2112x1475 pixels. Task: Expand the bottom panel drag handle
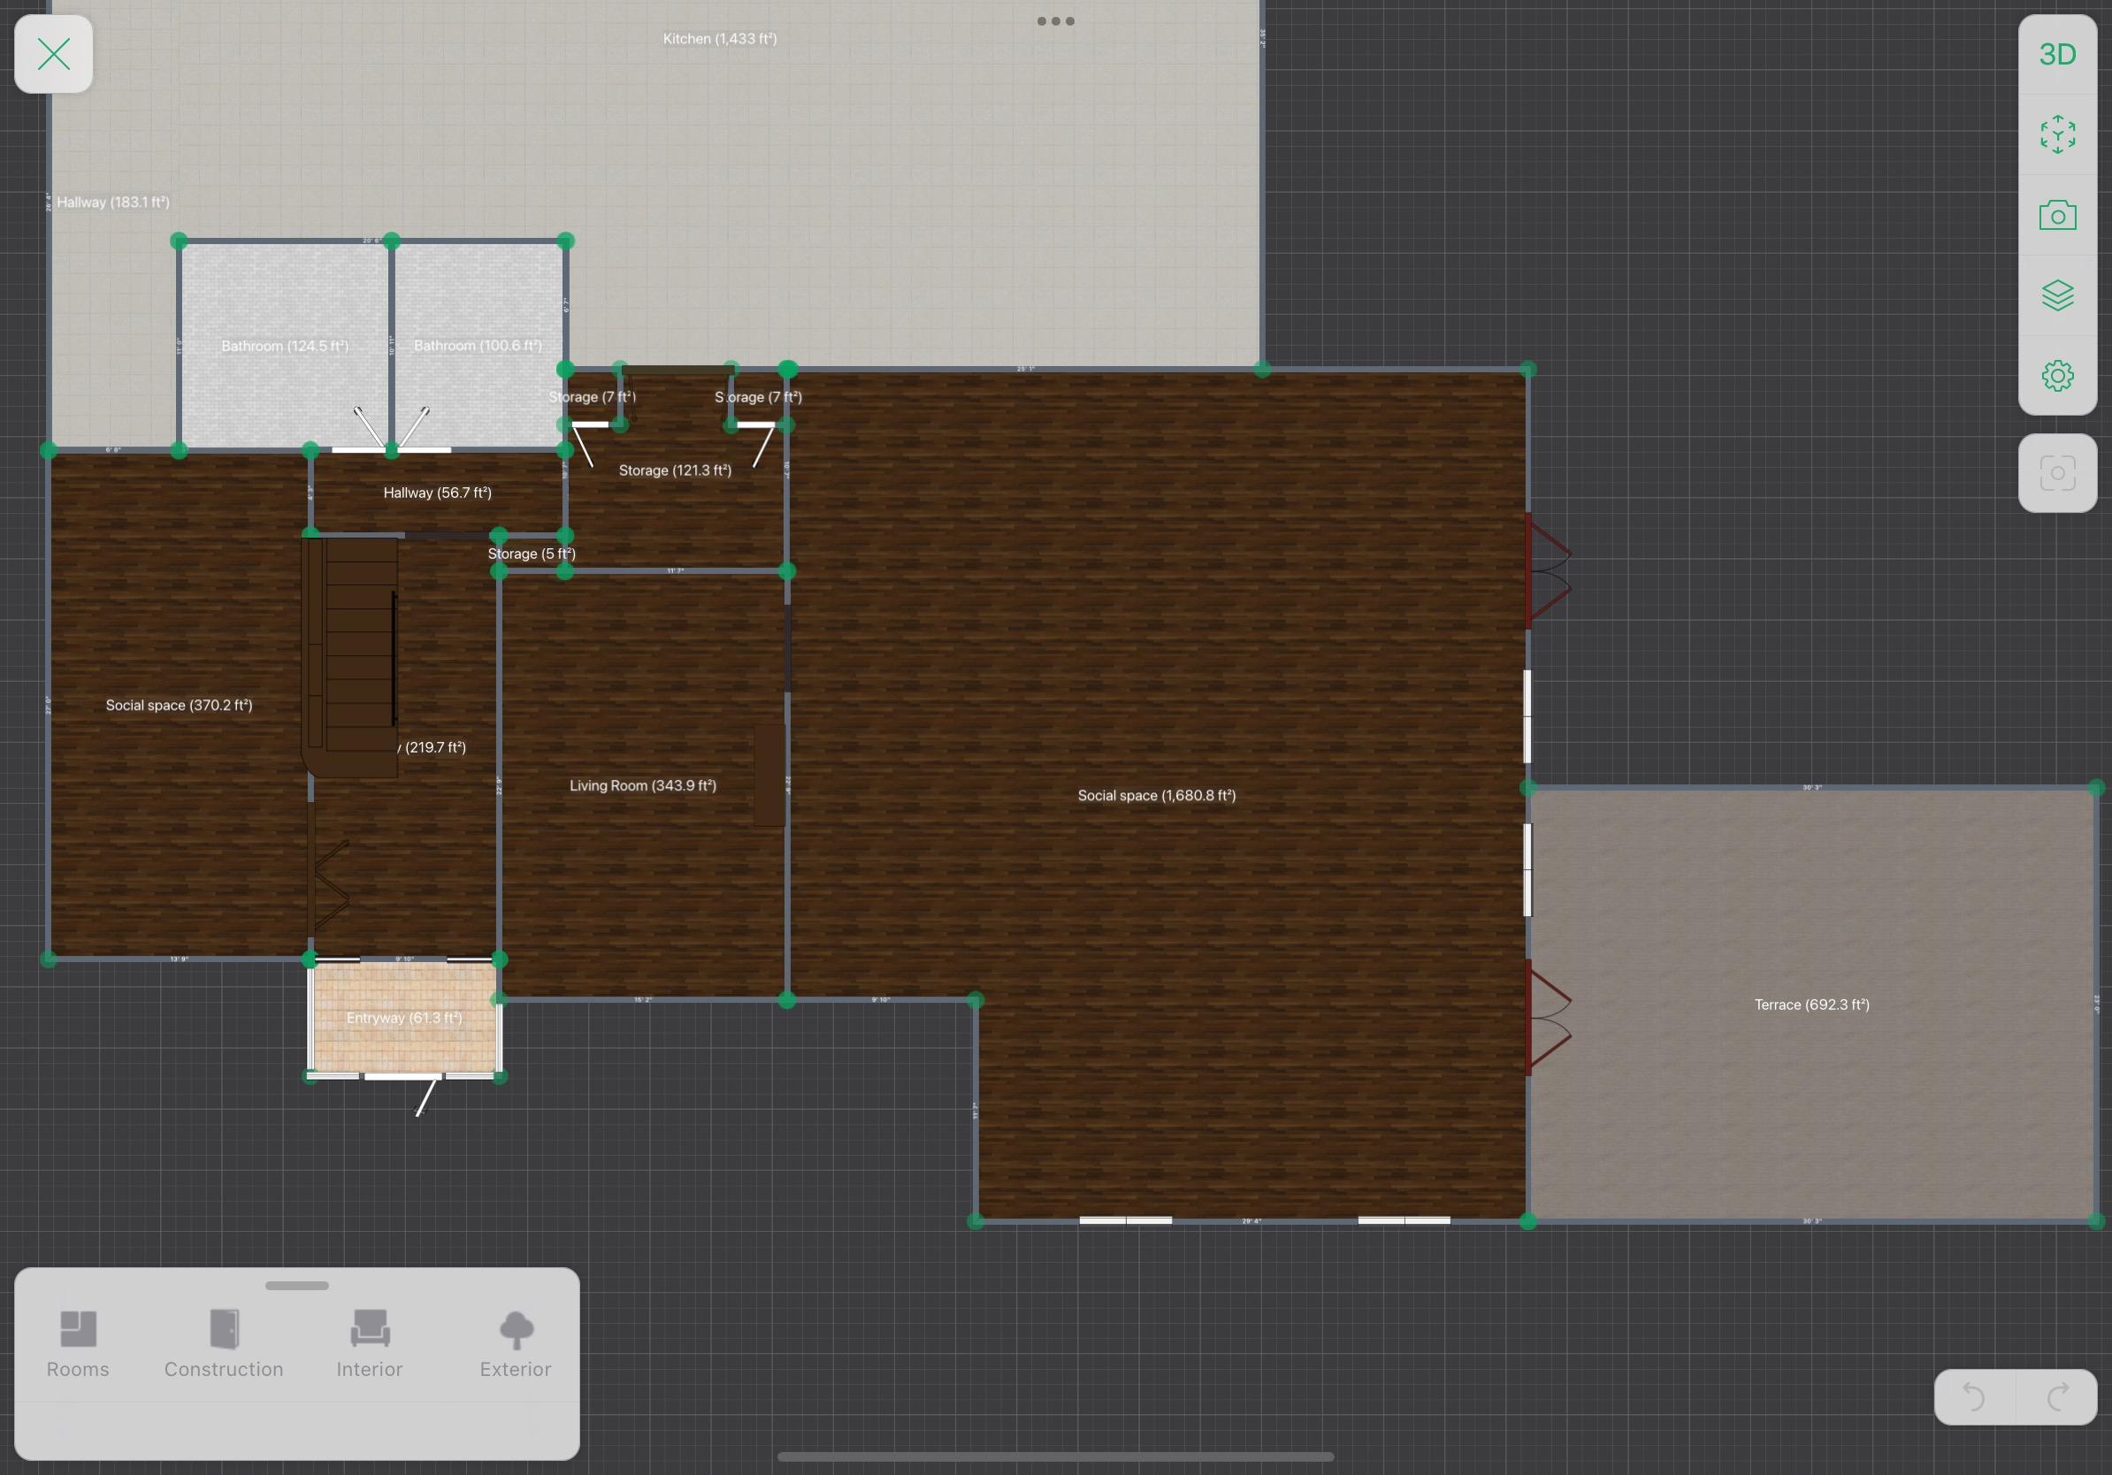pyautogui.click(x=296, y=1286)
